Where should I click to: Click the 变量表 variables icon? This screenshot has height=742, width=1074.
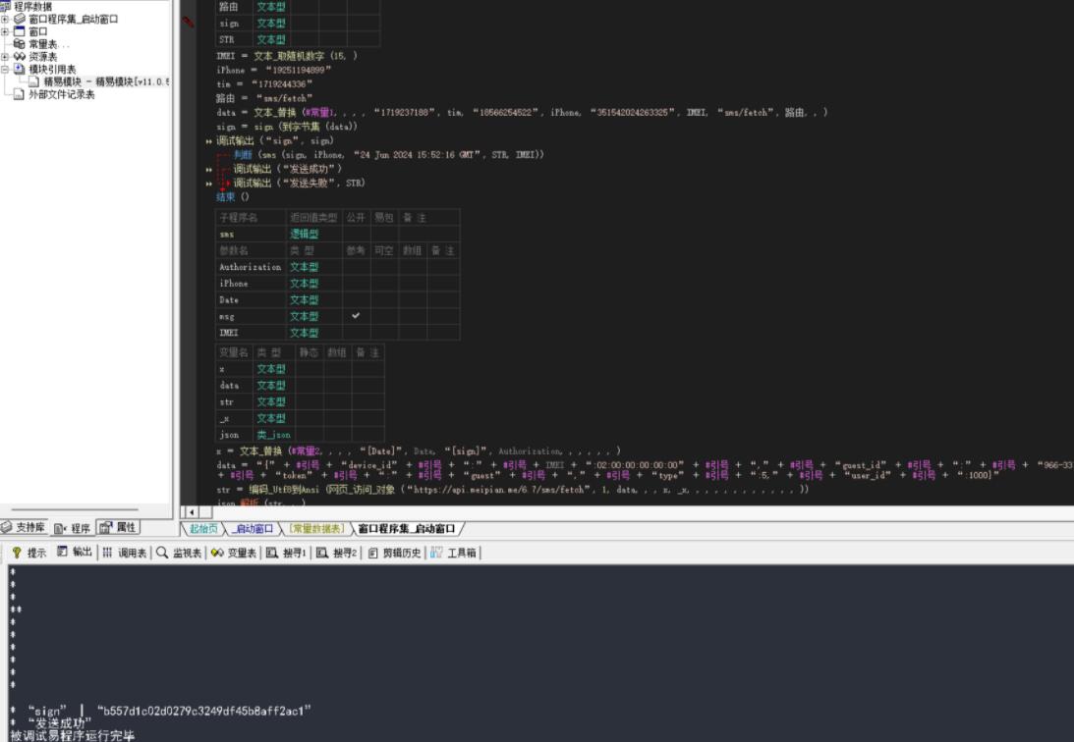pyautogui.click(x=217, y=553)
